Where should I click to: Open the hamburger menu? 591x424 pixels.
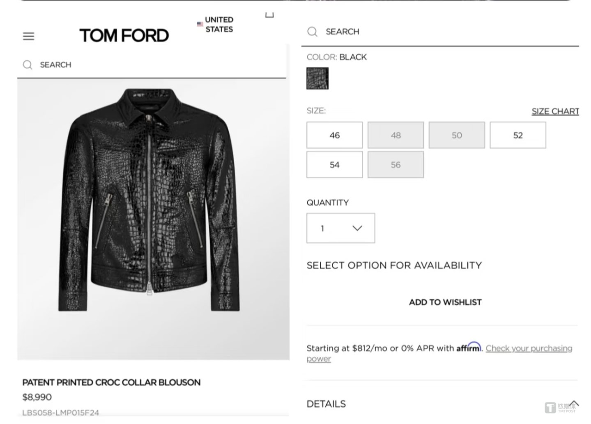click(28, 36)
